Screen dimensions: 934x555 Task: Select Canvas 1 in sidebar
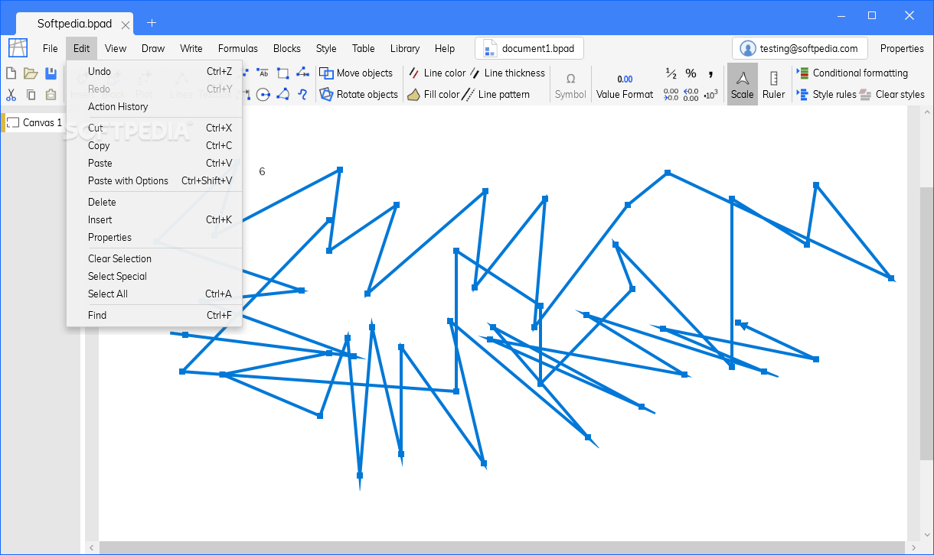[x=34, y=122]
